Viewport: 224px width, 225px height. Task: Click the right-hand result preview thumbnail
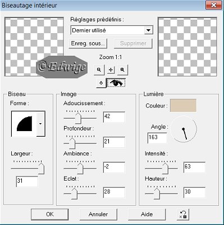188,47
